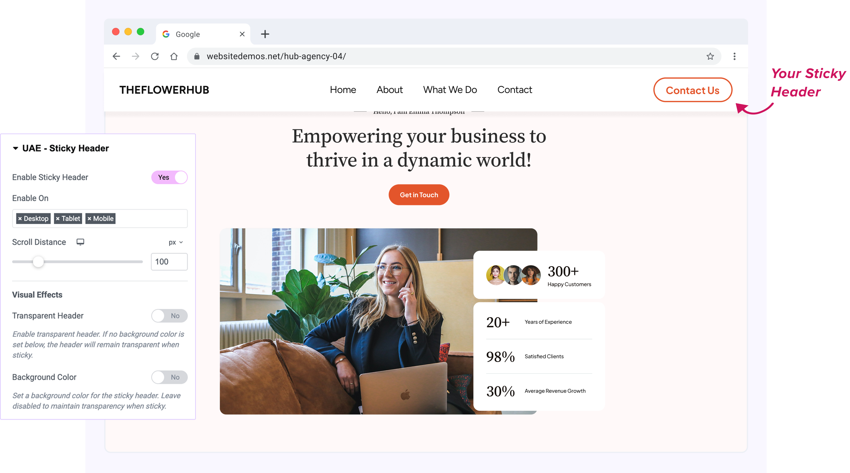Disable the Enable Sticky Header toggle

(169, 177)
